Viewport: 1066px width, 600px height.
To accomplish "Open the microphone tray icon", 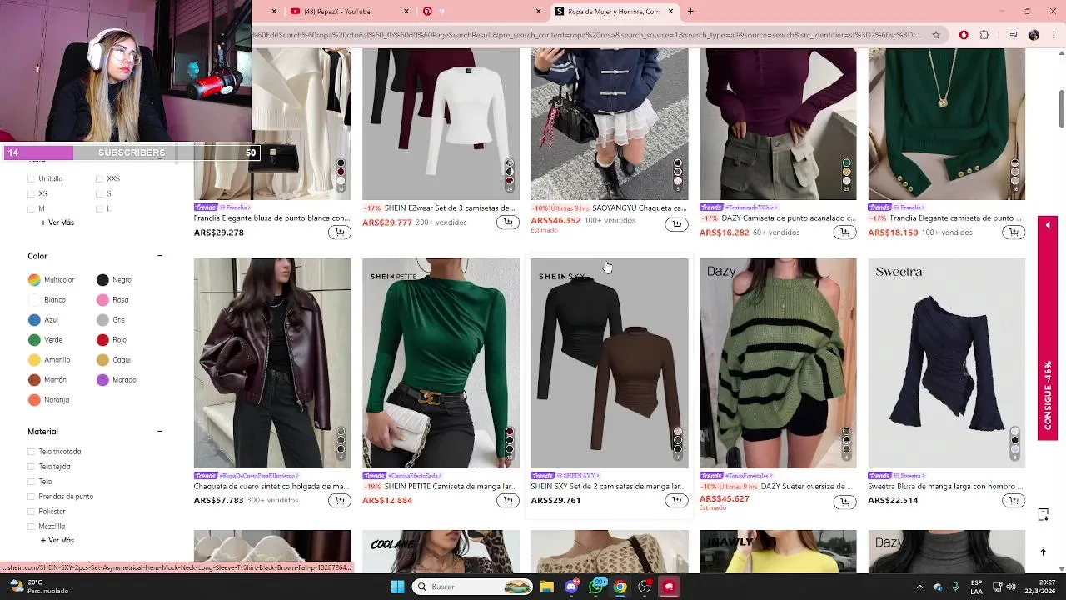I will 955,587.
